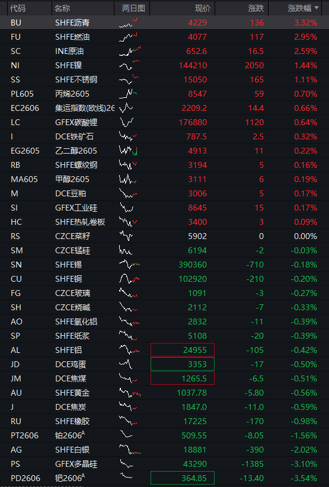Click the boxed 钯2606 price 364.85
Viewport: 329px width, 487px height.
click(x=183, y=478)
